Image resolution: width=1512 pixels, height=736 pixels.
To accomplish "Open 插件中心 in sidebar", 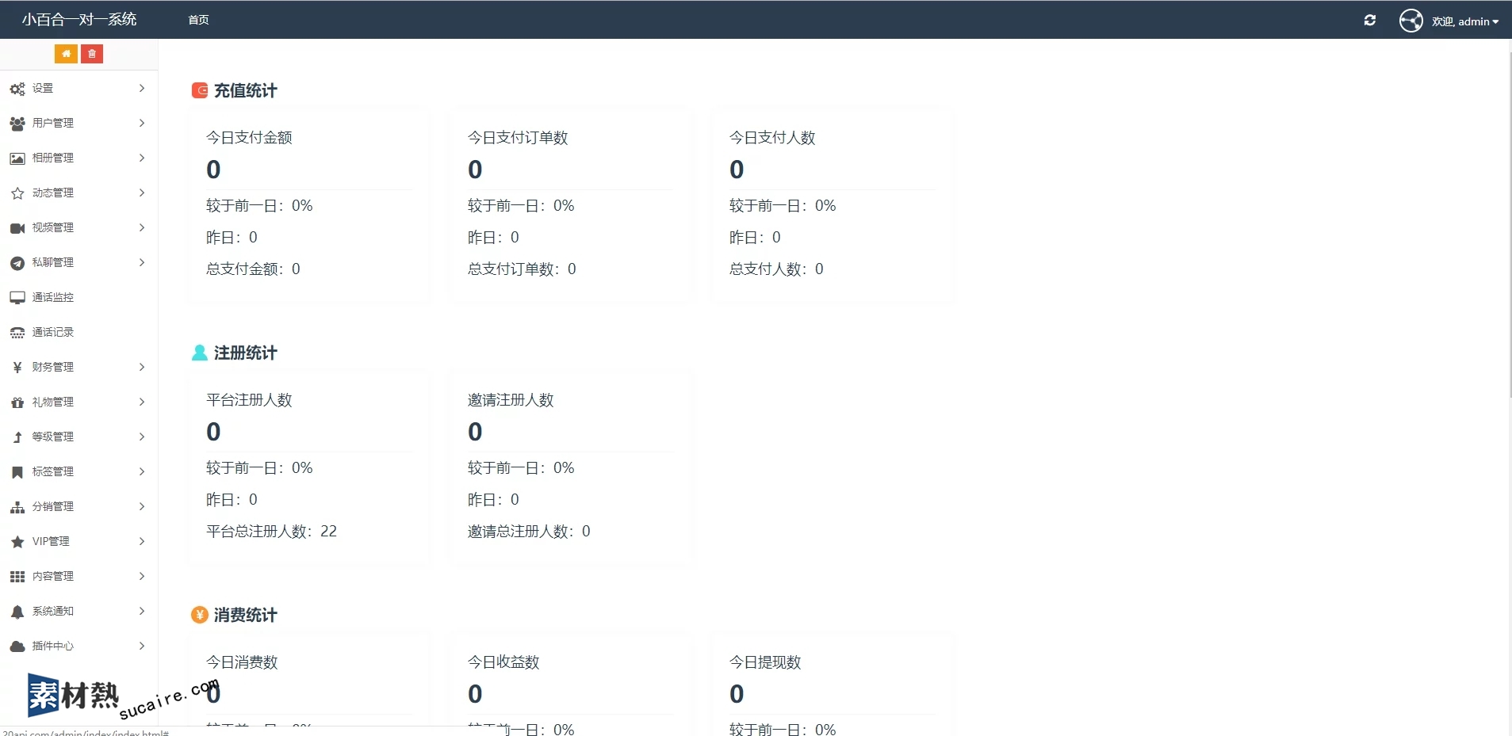I will 79,646.
